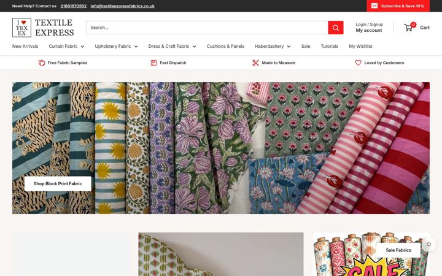
Task: Click the Free Fabric Samples text
Action: 68,63
